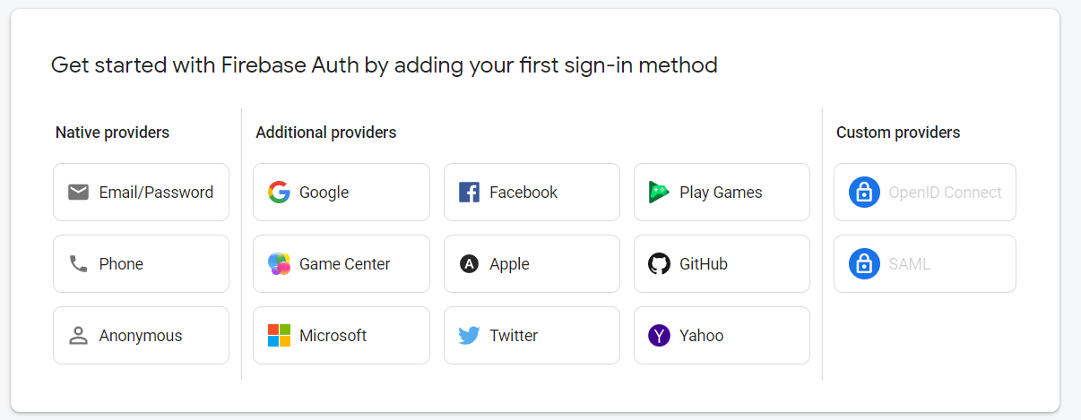
Task: Click the Twitter bird icon
Action: (x=469, y=336)
